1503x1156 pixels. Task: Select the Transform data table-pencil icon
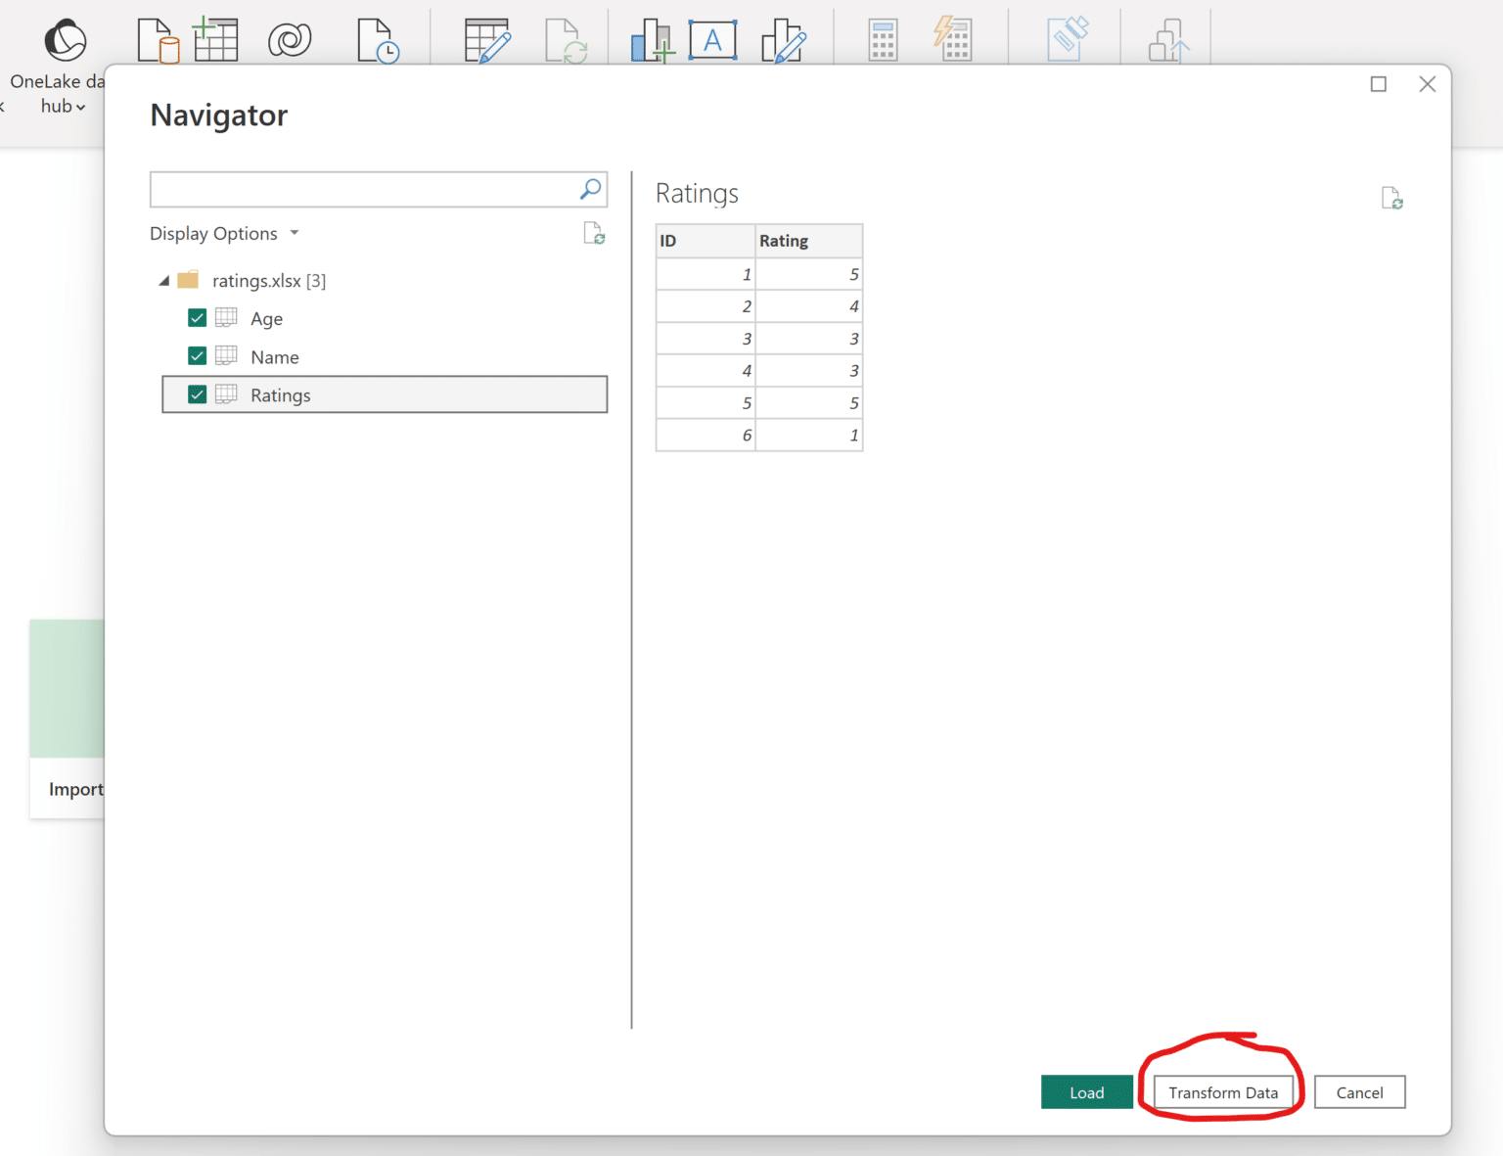(x=486, y=39)
